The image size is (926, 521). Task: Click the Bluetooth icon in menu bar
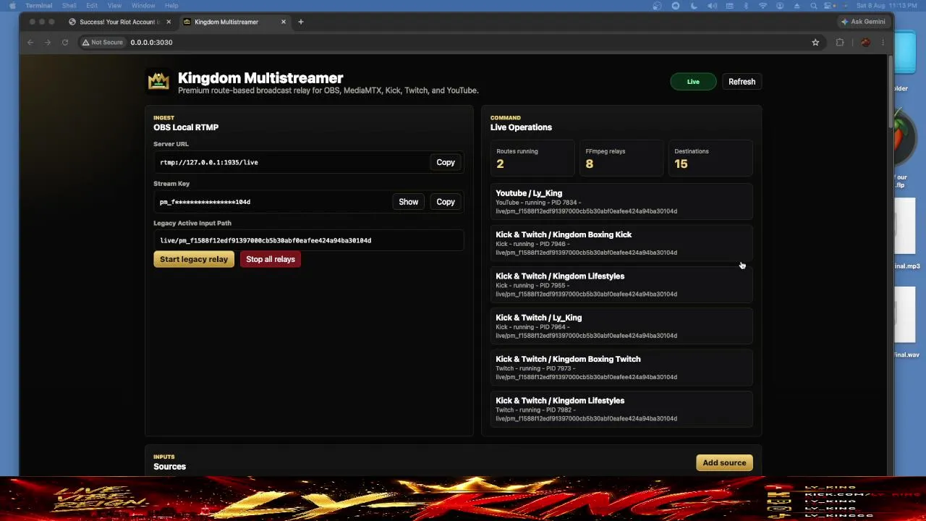click(x=746, y=6)
